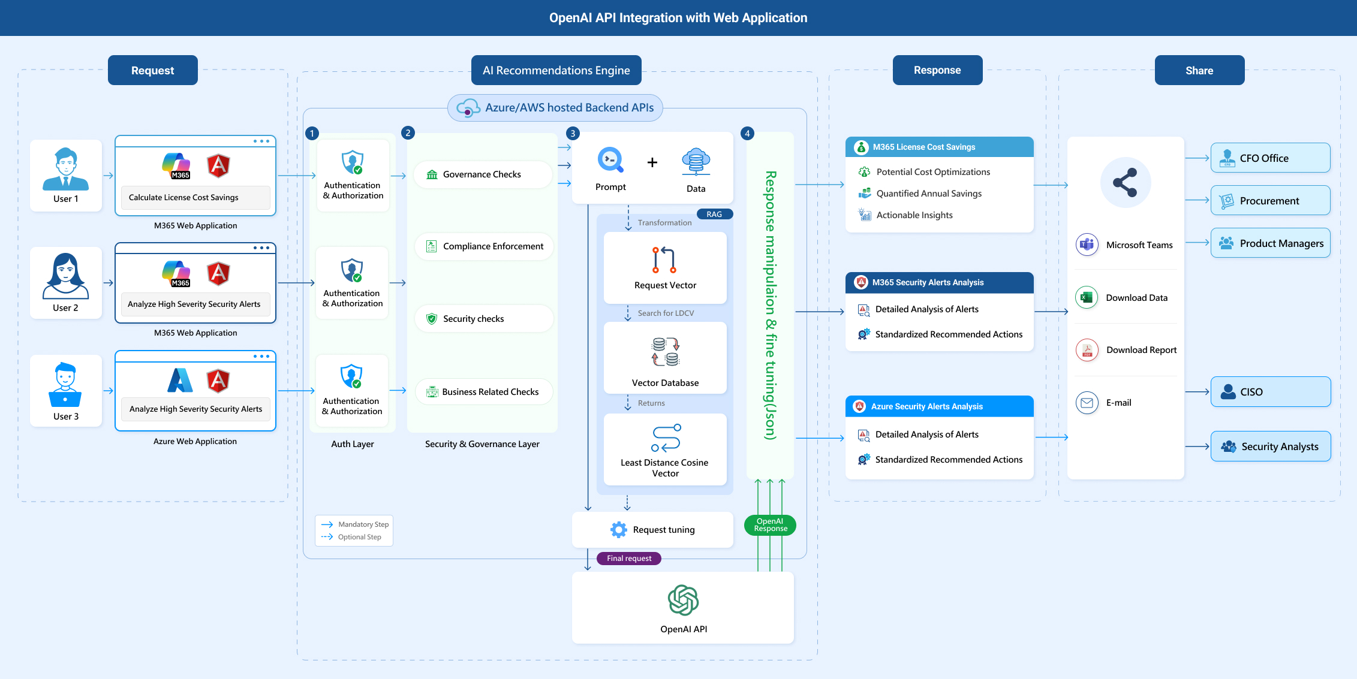
Task: Click the Transformation label
Action: 664,223
